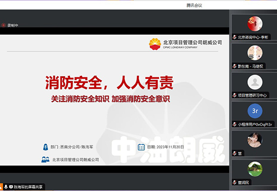277x191 pixels.
Task: Click slide title 消防安全，人人有责
Action: (x=109, y=82)
